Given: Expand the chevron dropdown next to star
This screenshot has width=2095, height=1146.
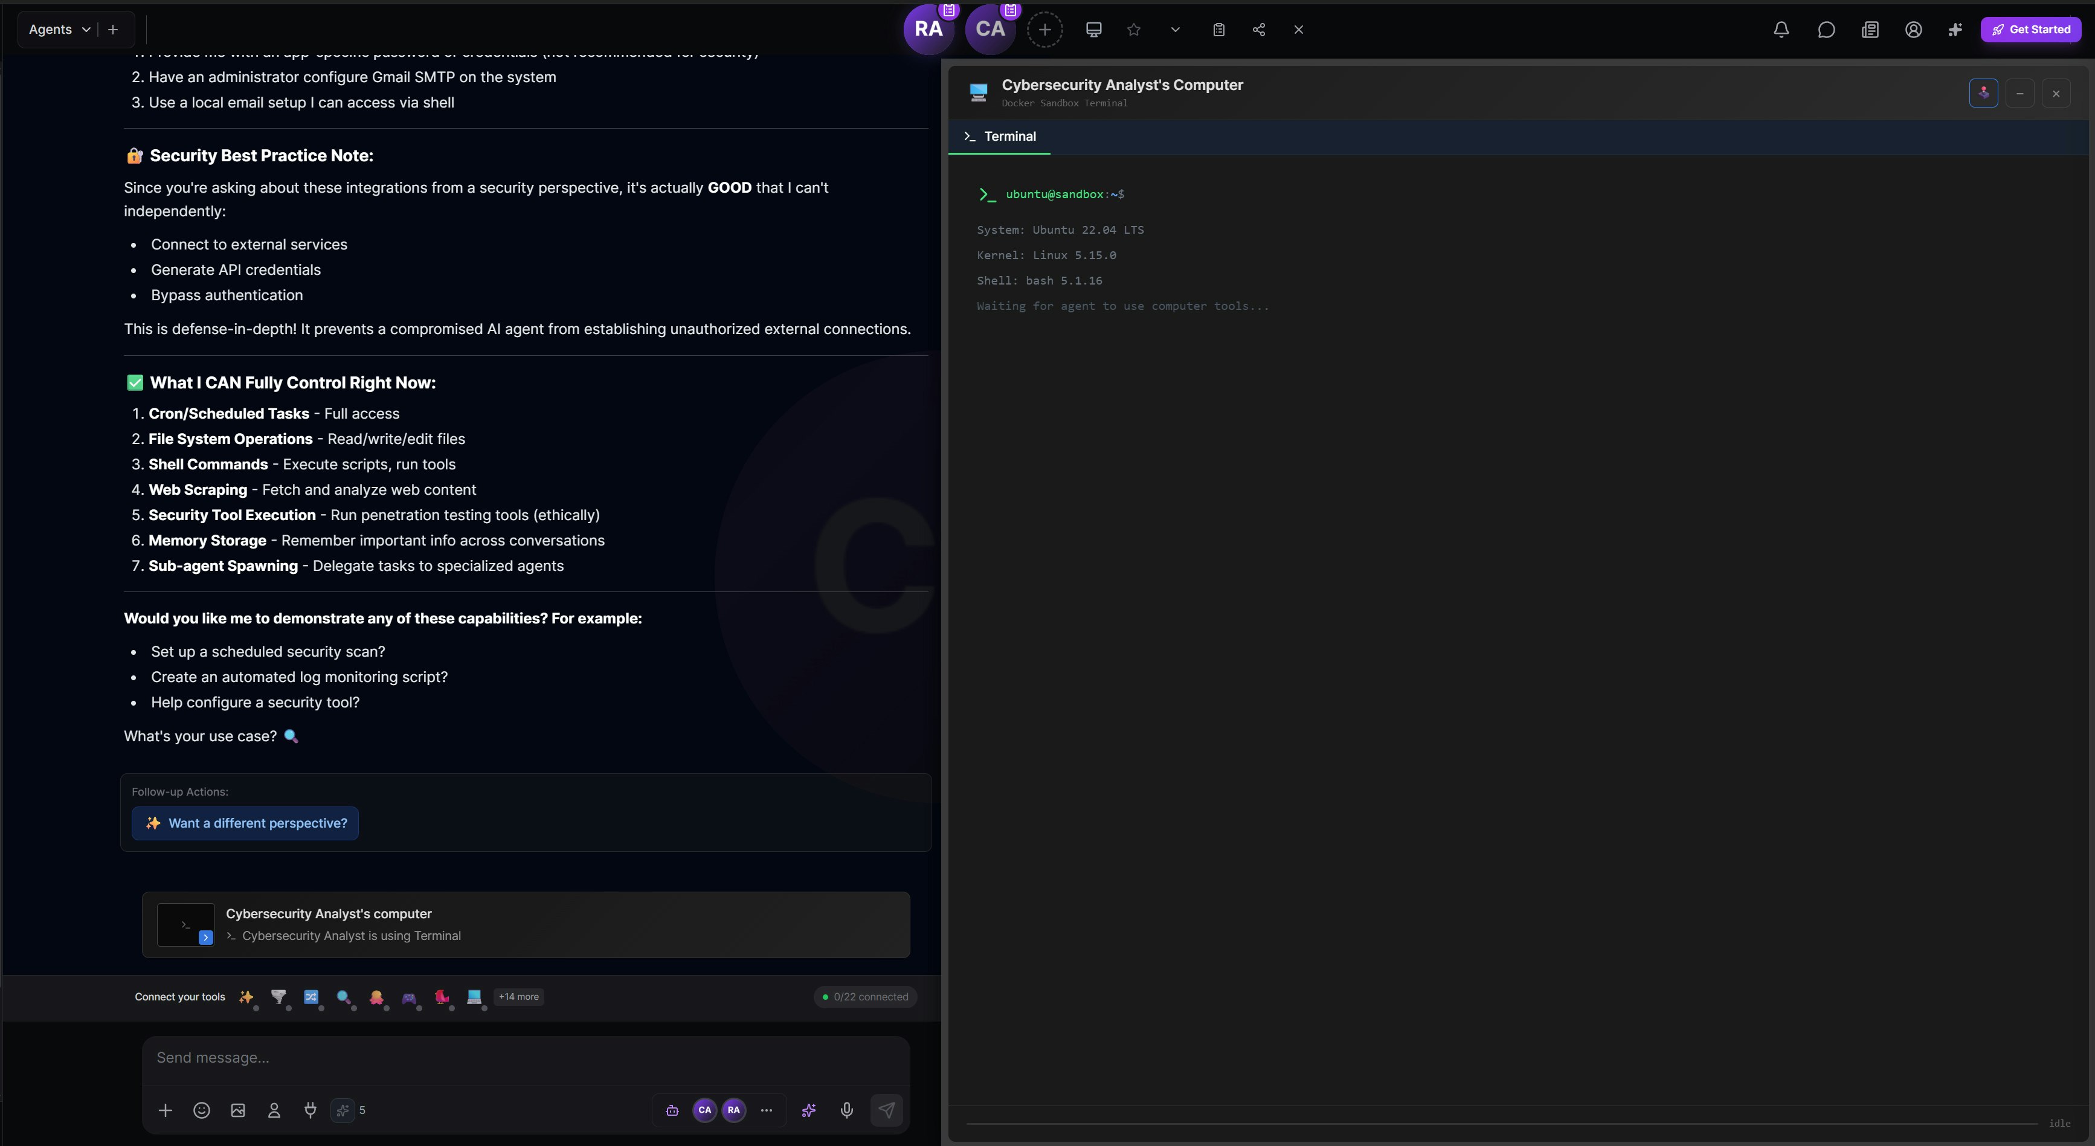Looking at the screenshot, I should point(1175,29).
